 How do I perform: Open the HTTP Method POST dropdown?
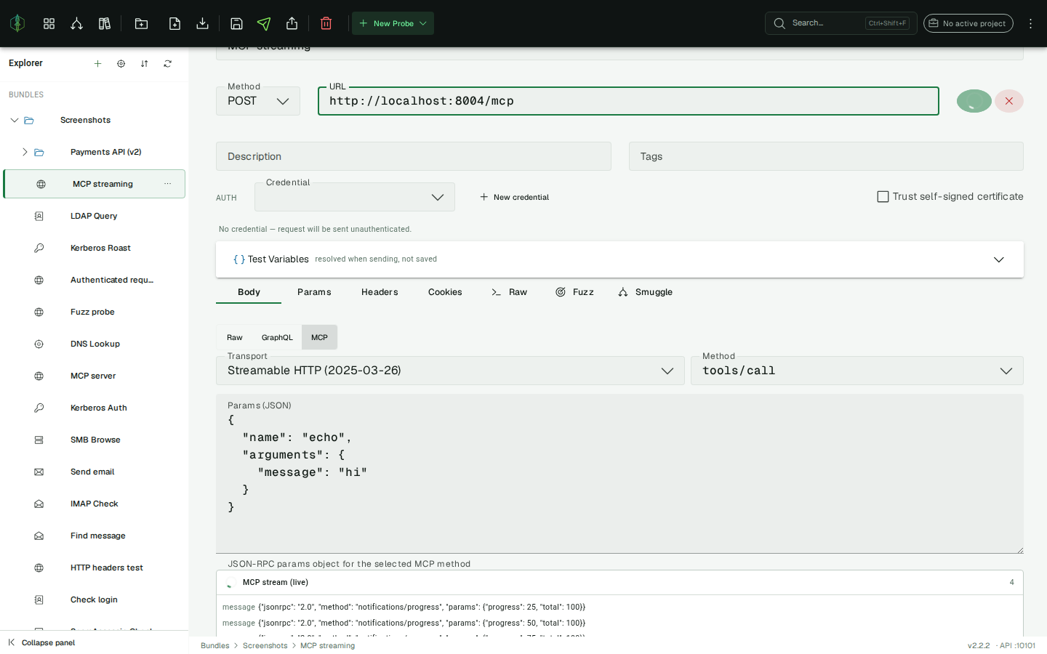258,101
